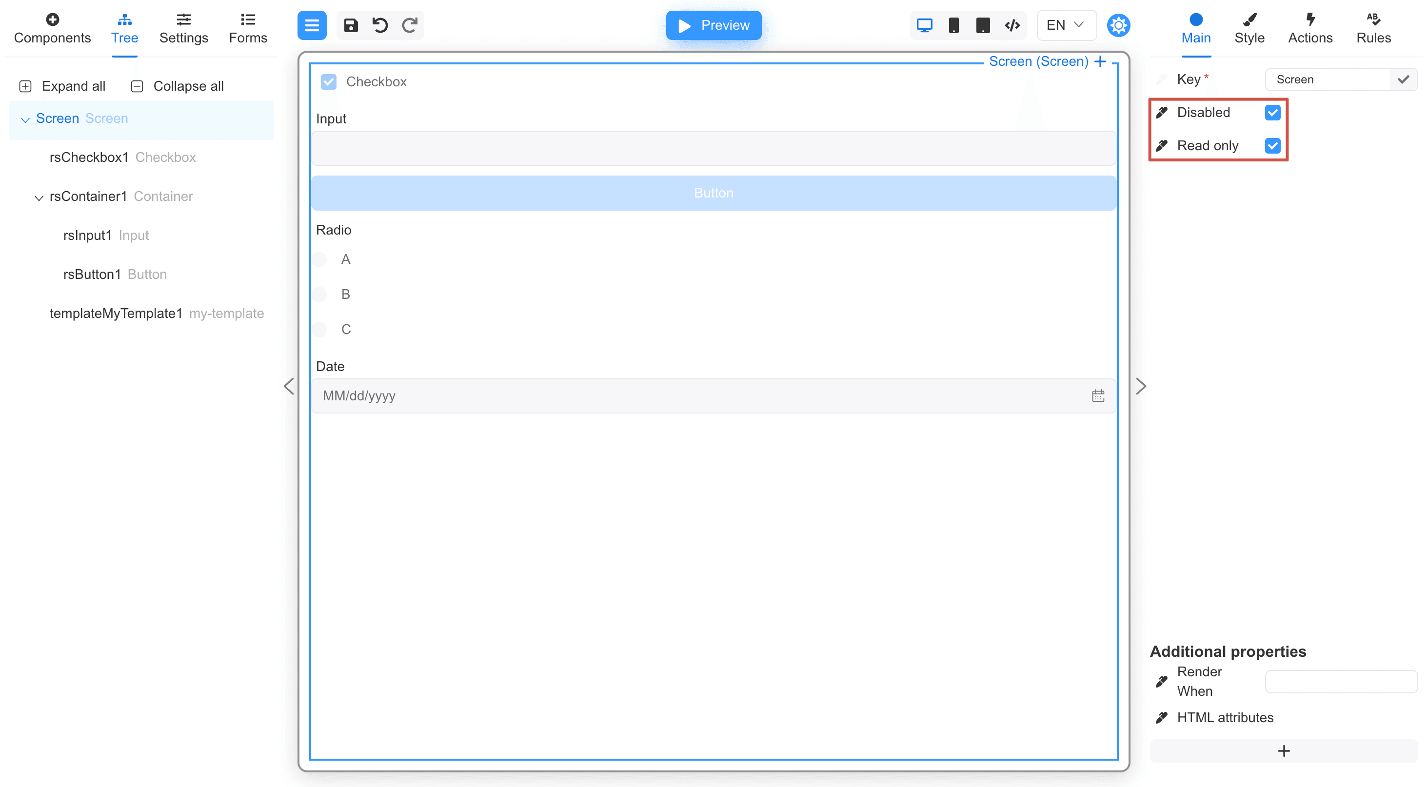Collapse the rsContainer1 tree node
1428x787 pixels.
39,197
